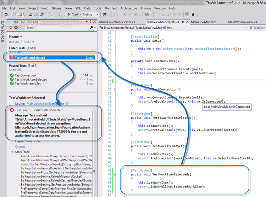Open the Analyze menu
The width and height of the screenshot is (266, 197).
click(145, 8)
